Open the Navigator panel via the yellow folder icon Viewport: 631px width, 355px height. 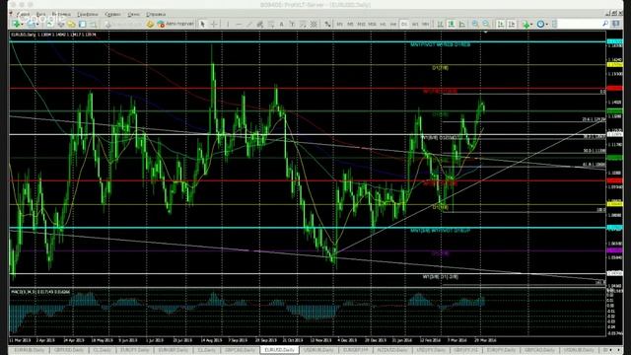(x=71, y=25)
